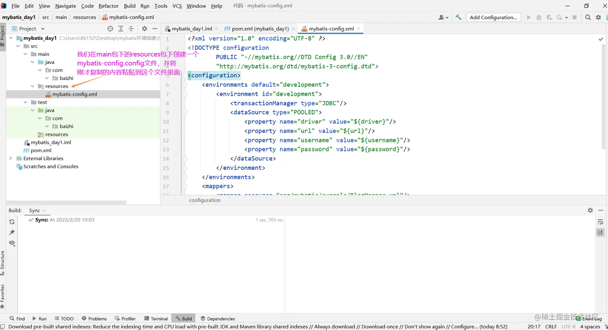
Task: Click the 20:17 cursor position indicator
Action: 534,326
